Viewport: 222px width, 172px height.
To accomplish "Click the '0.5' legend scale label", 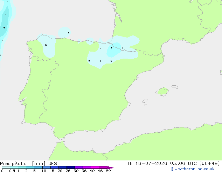I will point(12,171).
